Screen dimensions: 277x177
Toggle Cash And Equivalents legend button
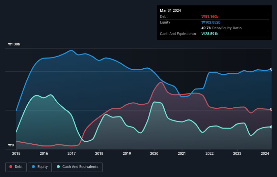78,167
